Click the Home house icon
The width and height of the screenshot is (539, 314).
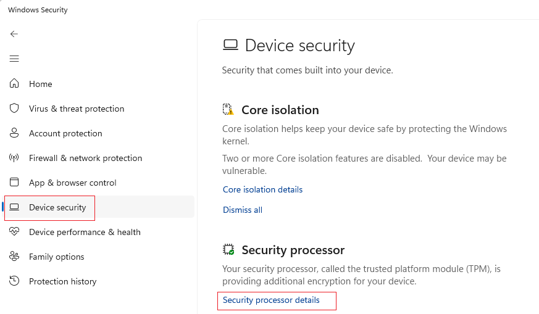coord(14,83)
